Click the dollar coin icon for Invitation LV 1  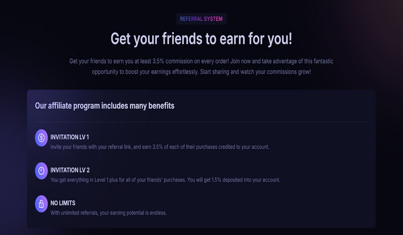[x=41, y=138]
